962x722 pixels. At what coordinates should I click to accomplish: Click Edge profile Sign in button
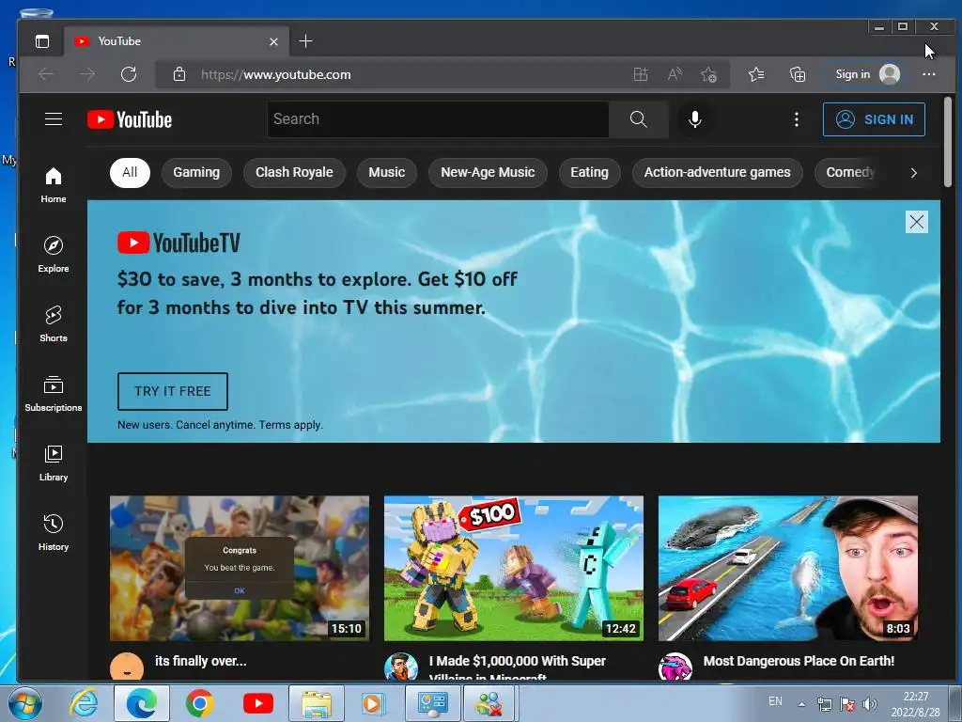(x=867, y=74)
